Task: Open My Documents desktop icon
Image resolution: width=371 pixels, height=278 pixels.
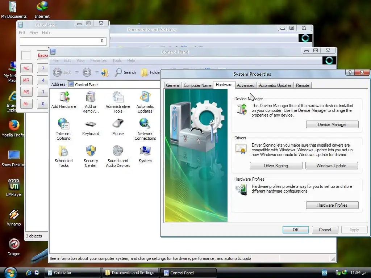Action: point(14,10)
